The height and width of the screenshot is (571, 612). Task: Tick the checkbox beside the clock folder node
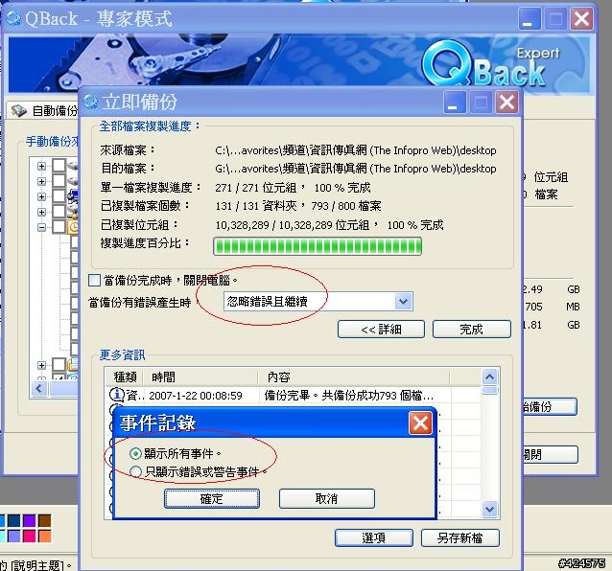point(59,227)
